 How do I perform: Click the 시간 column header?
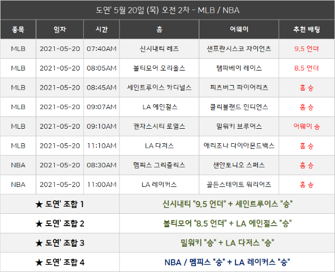coord(102,29)
